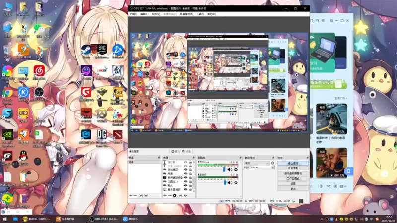Open the 编辑(E) menu in OBS
This screenshot has height=223, width=397.
click(144, 14)
